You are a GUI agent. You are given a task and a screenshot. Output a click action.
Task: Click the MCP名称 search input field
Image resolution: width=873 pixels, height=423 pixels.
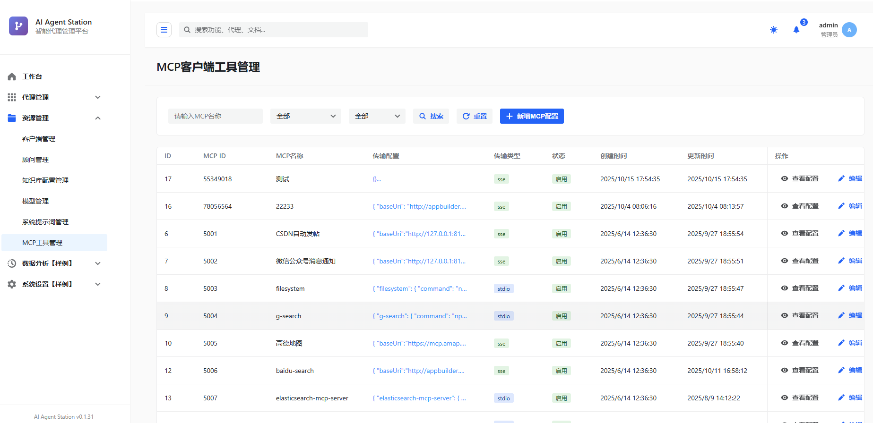coord(216,116)
